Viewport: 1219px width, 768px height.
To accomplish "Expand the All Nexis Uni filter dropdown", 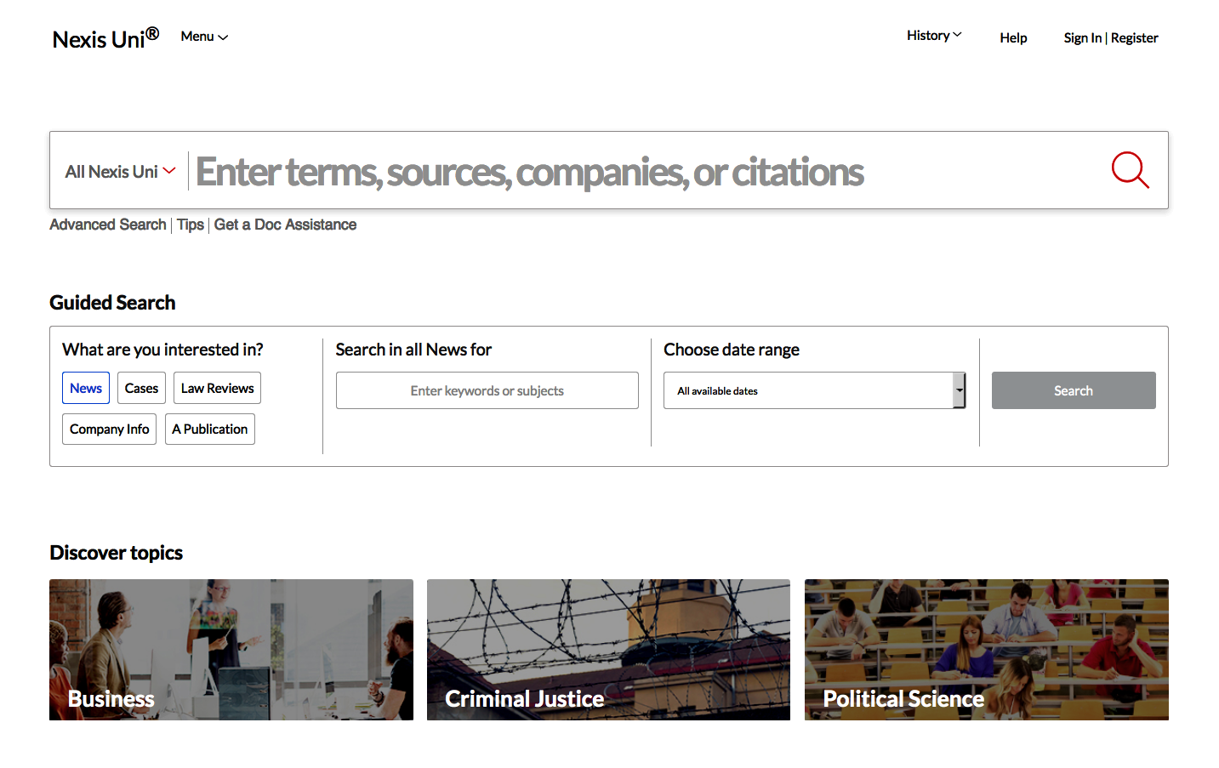I will pos(121,172).
